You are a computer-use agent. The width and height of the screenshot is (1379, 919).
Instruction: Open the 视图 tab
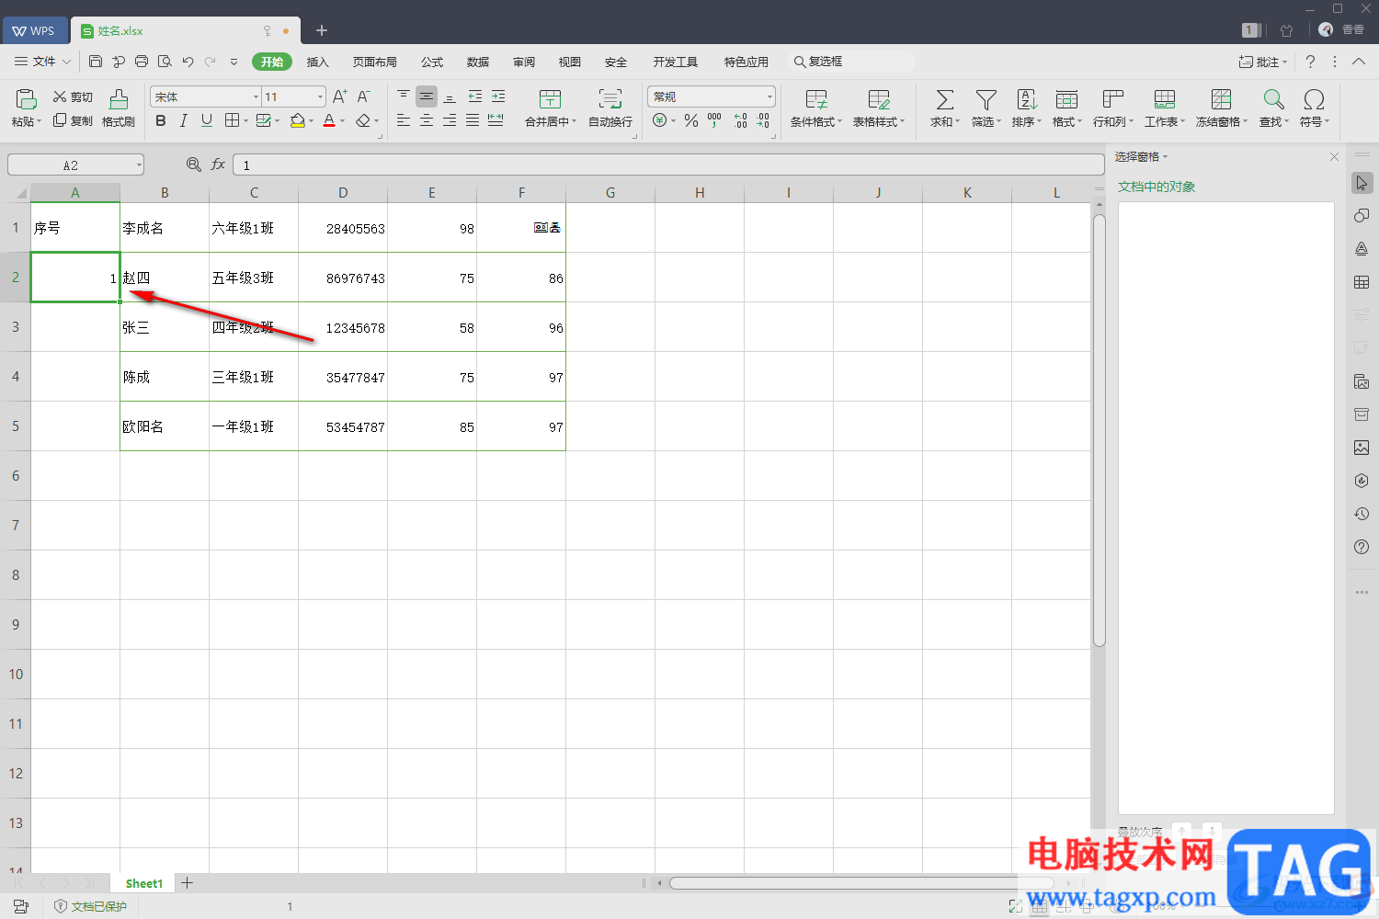[x=570, y=62]
